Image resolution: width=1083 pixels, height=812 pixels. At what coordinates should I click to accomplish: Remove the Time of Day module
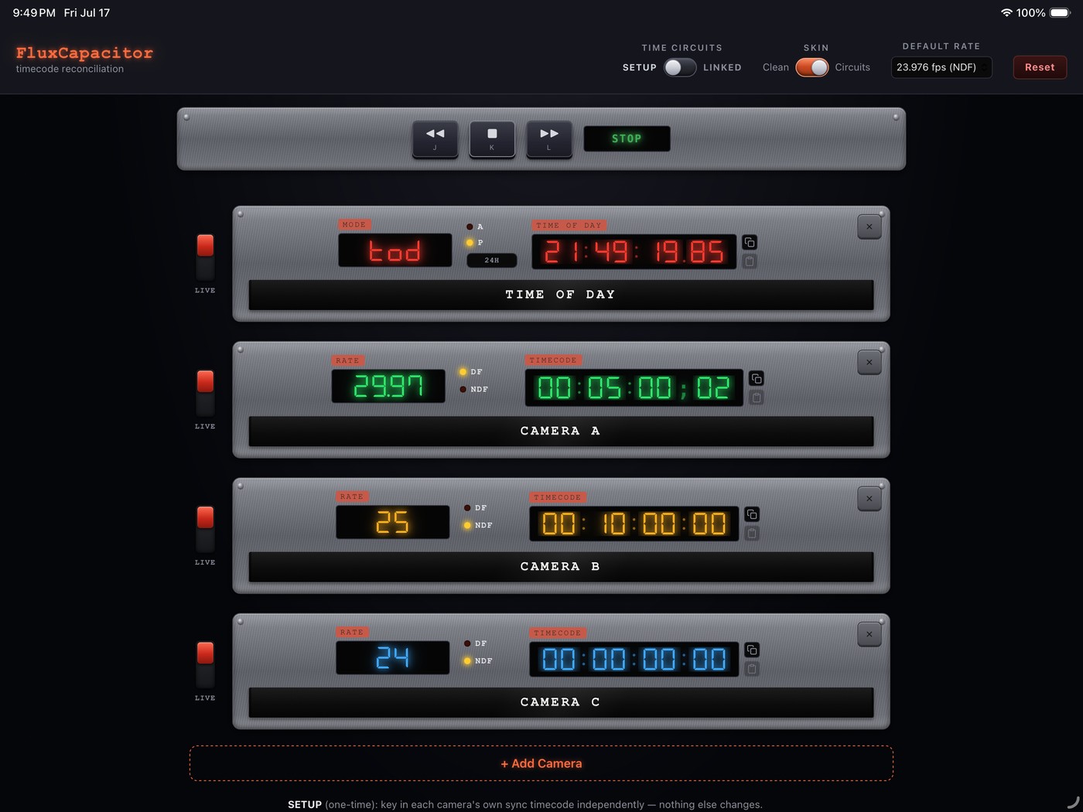tap(869, 227)
